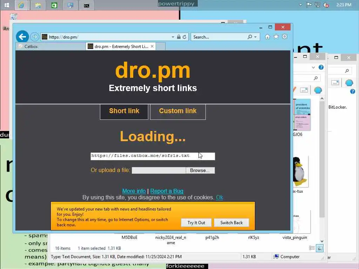Click the envelope icon in the rightmost background window
The width and height of the screenshot is (359, 269).
click(x=335, y=83)
